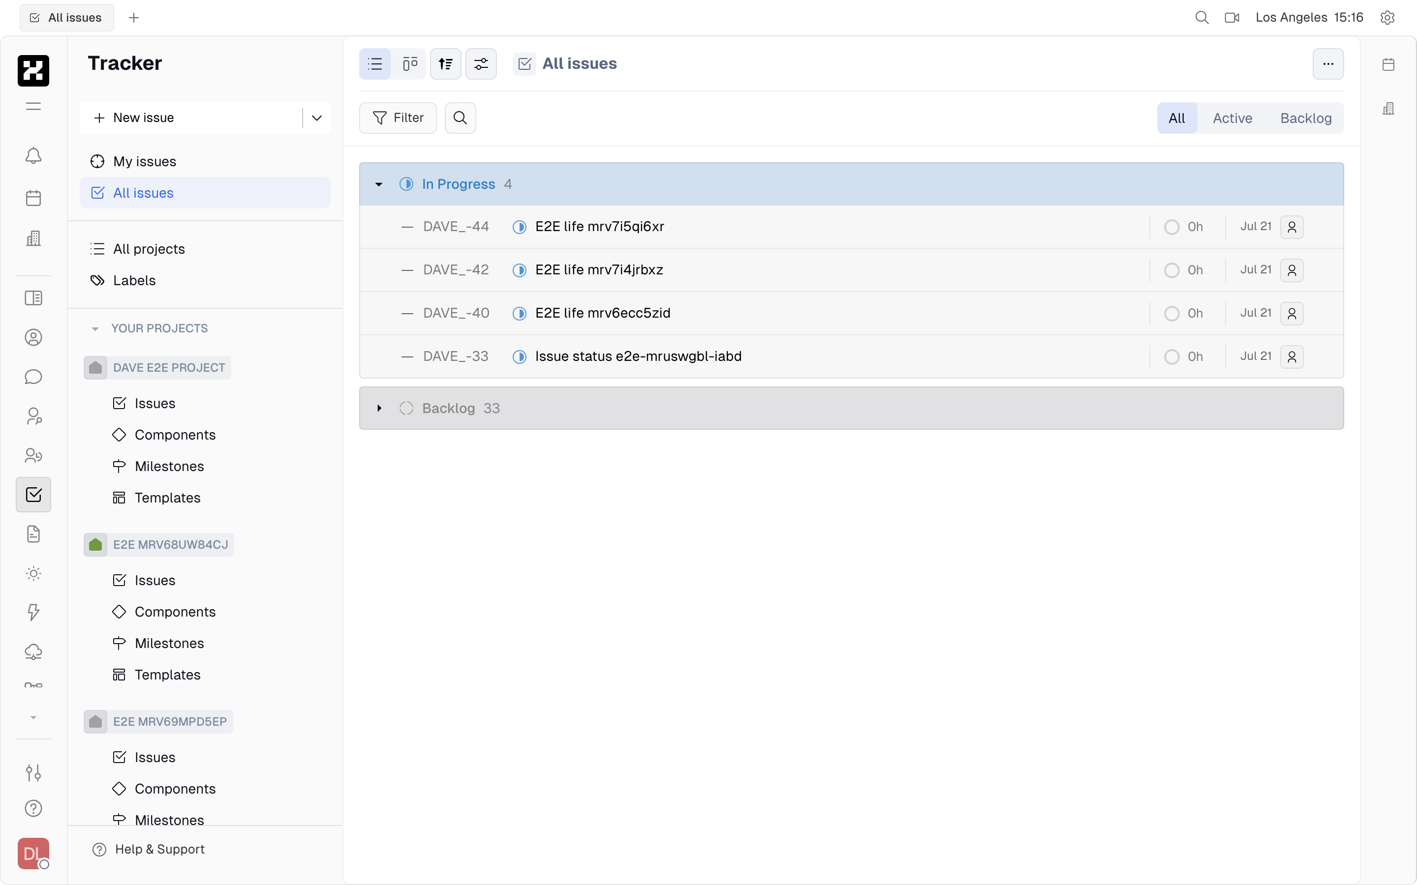The image size is (1417, 885).
Task: Open the sliders settings icon in rail
Action: click(33, 772)
